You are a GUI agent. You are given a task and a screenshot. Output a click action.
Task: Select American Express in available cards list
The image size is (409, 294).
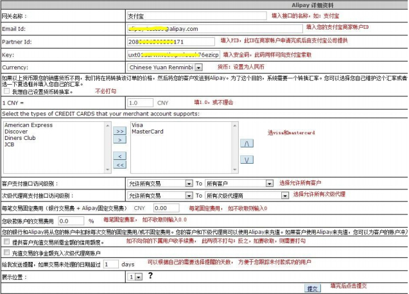[28, 125]
